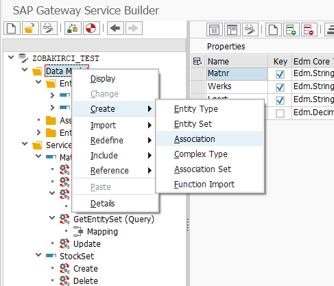Click the Key column header
334x286 pixels.
[280, 61]
